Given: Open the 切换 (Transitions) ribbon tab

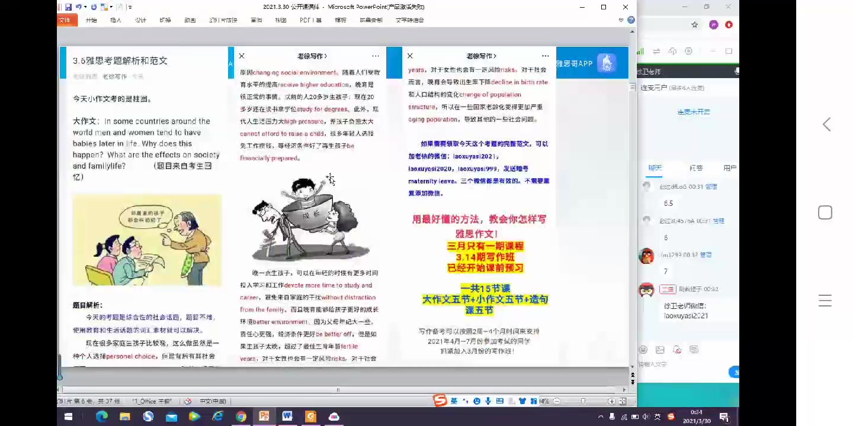Looking at the screenshot, I should [x=165, y=20].
